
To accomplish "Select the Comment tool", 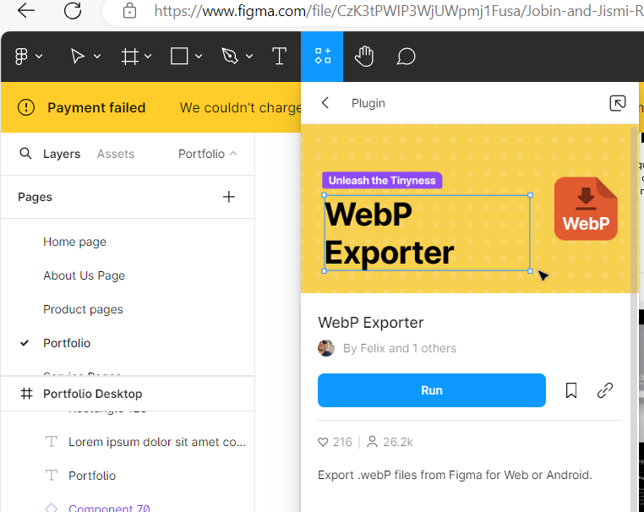I will point(407,57).
